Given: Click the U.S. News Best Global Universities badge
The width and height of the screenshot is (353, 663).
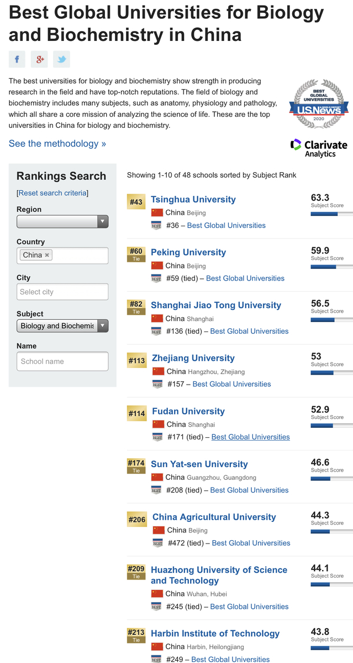Looking at the screenshot, I should (x=319, y=104).
